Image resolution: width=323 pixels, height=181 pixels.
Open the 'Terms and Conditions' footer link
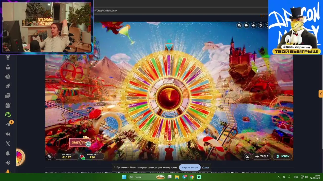pos(164,173)
